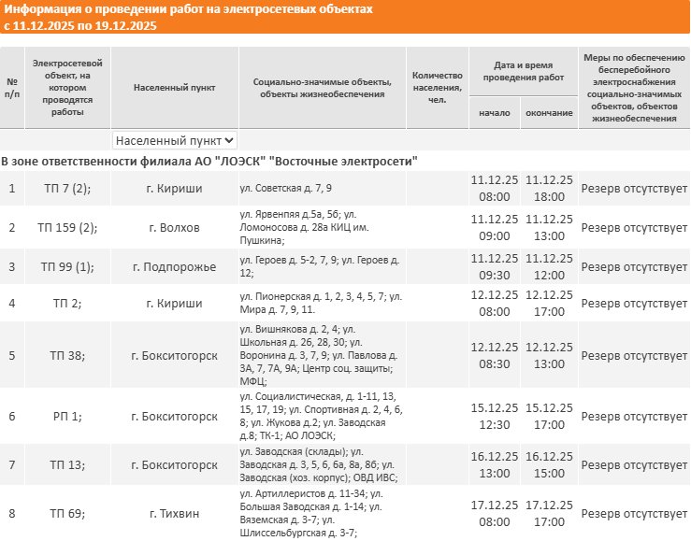
Task: Select "г. Бокситогорск" in row 5
Action: click(175, 355)
